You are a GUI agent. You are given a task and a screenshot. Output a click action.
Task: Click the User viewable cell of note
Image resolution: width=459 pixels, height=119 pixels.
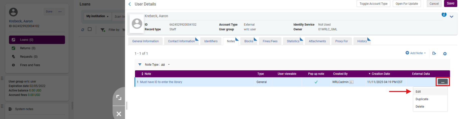click(x=287, y=82)
